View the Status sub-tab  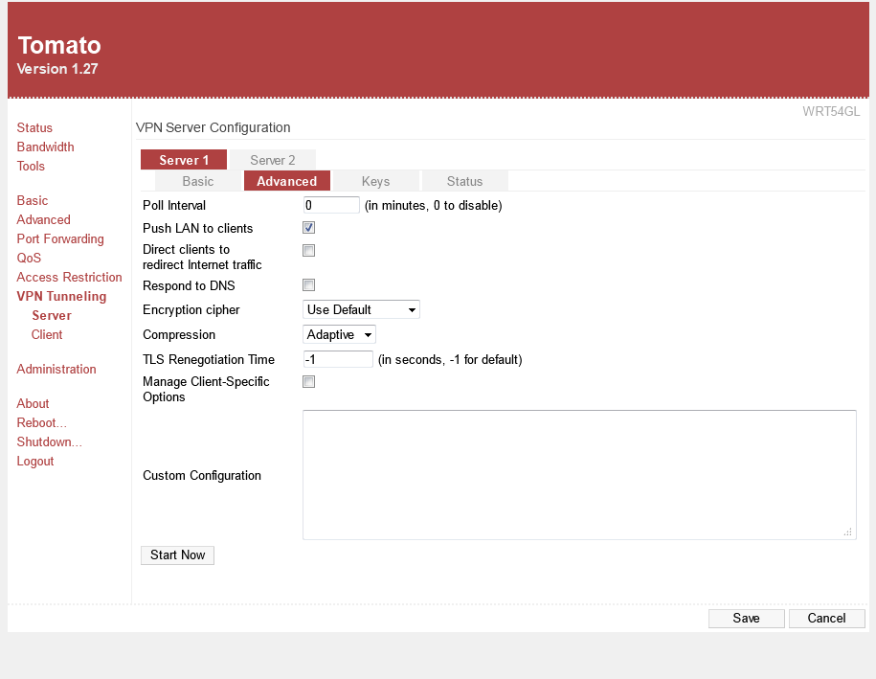click(x=464, y=181)
